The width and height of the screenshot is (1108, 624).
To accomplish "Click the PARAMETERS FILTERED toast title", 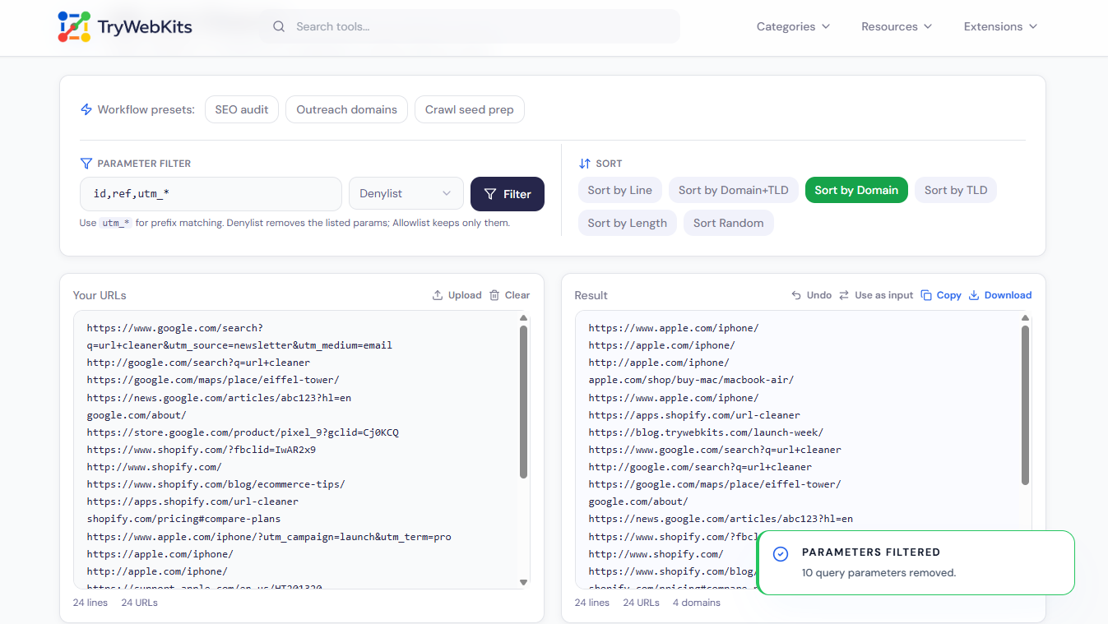I will [870, 552].
